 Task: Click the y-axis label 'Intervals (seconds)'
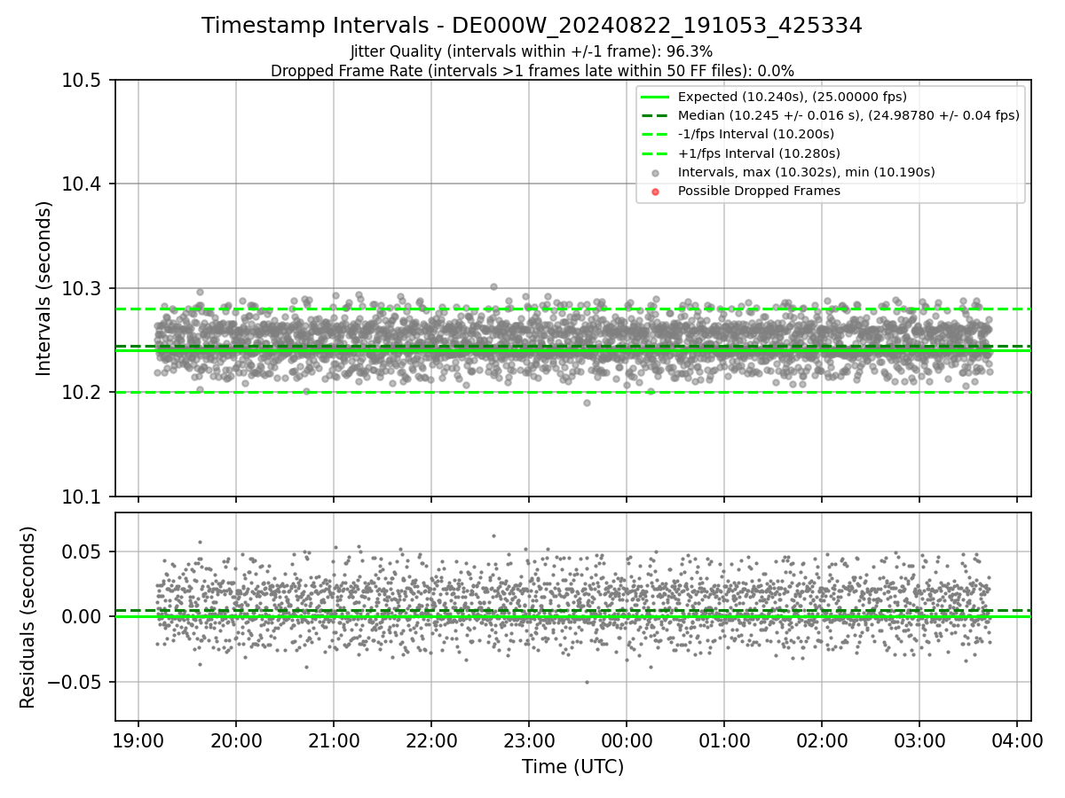pyautogui.click(x=44, y=288)
